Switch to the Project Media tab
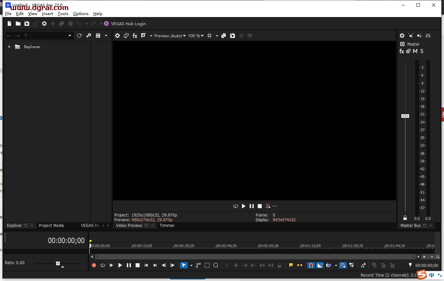Viewport: 444px width, 281px height. (x=51, y=226)
